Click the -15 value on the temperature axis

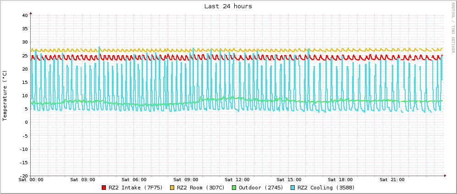point(23,162)
